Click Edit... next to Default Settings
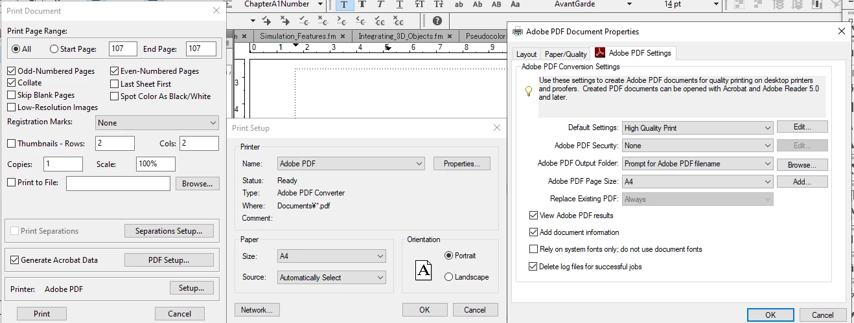854x323 pixels. point(802,128)
